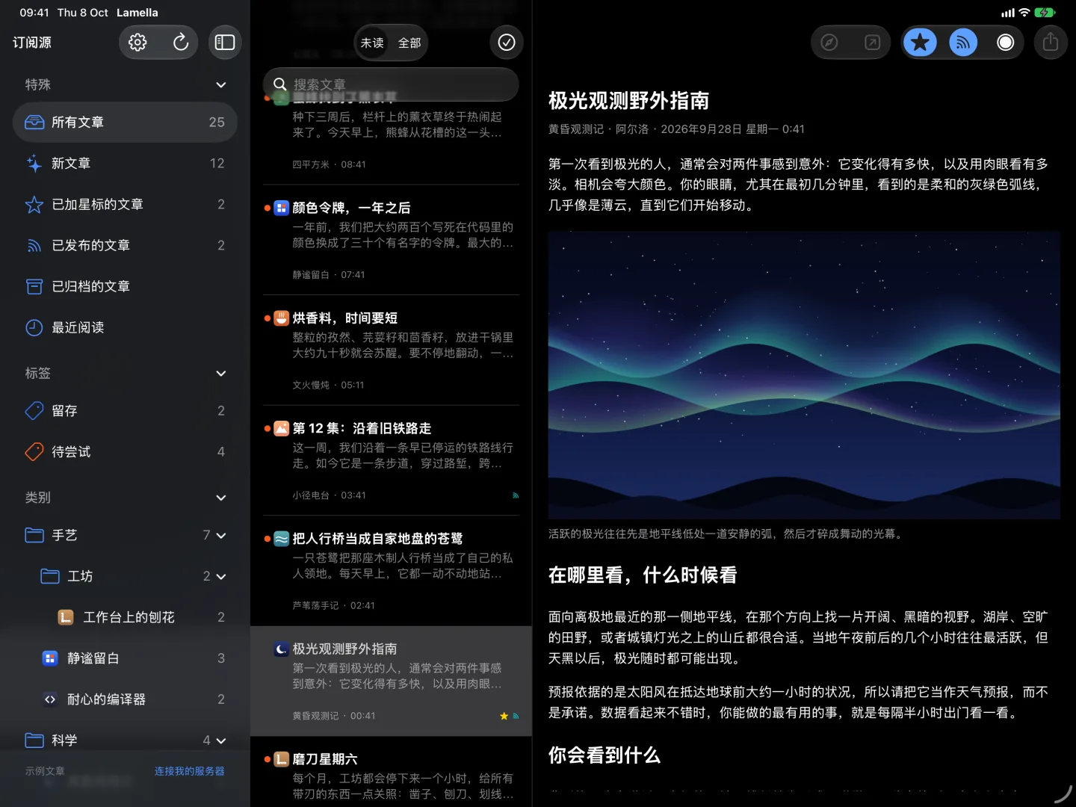The height and width of the screenshot is (807, 1076).
Task: Share the article using share icon
Action: click(x=1051, y=43)
